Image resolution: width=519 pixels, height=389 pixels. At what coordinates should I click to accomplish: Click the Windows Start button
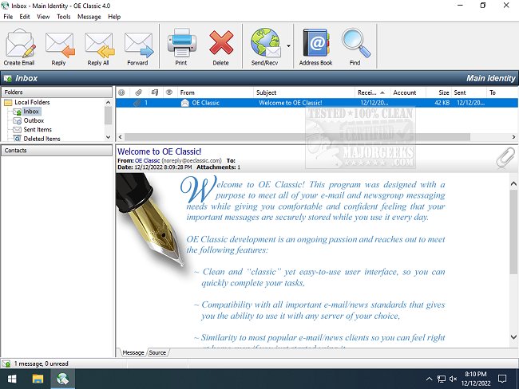12,379
